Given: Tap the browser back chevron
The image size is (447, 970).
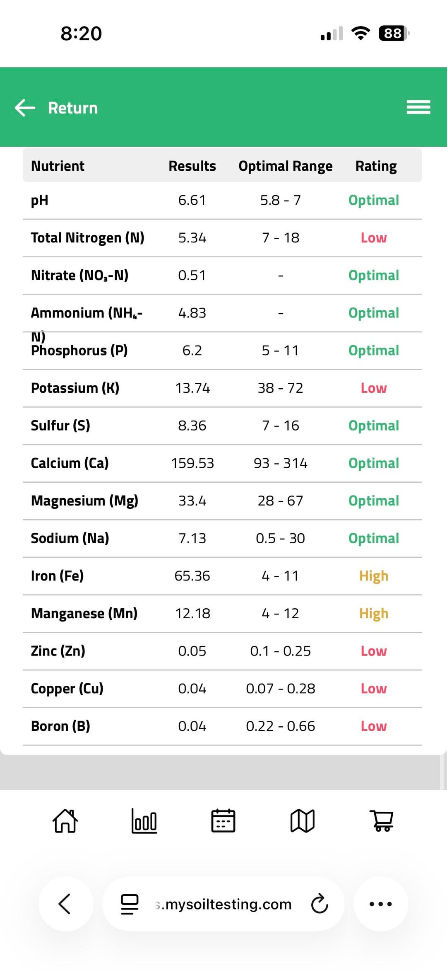Looking at the screenshot, I should pyautogui.click(x=65, y=904).
